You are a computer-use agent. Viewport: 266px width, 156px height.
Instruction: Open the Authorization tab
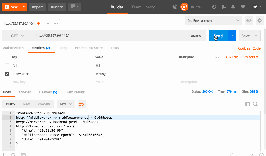tap(13, 48)
